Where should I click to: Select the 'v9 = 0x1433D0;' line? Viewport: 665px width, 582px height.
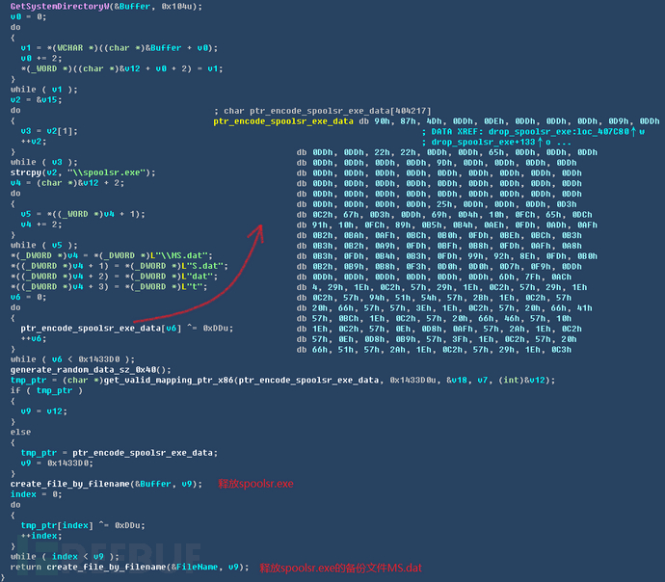tap(57, 463)
